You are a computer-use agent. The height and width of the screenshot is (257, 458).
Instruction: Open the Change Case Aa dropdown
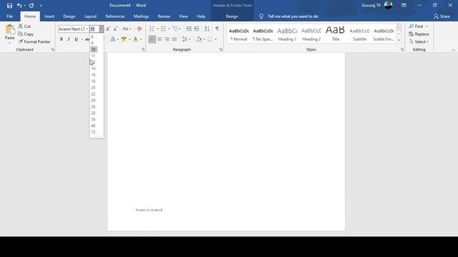(127, 29)
